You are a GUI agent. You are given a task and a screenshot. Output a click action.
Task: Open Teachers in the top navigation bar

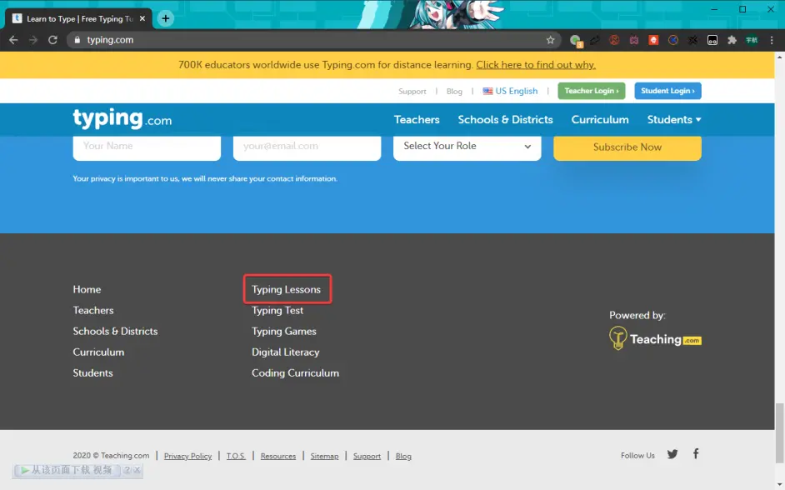click(x=417, y=120)
